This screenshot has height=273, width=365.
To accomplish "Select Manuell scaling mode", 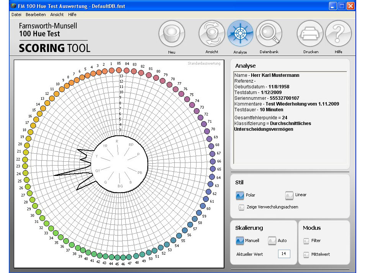I will click(x=240, y=240).
